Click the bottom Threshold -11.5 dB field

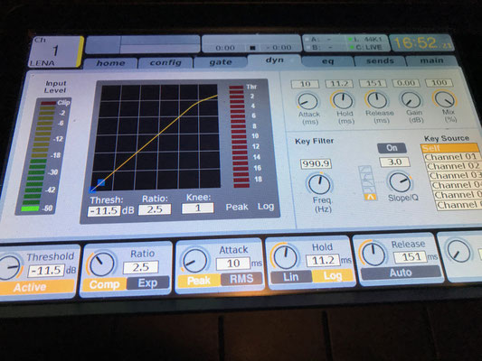(x=46, y=271)
